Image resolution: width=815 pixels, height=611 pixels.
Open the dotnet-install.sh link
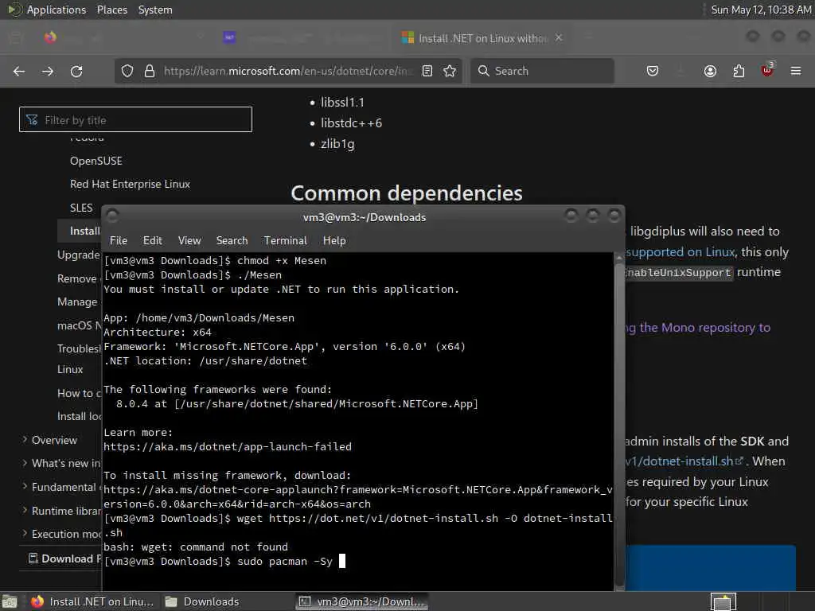(684, 461)
